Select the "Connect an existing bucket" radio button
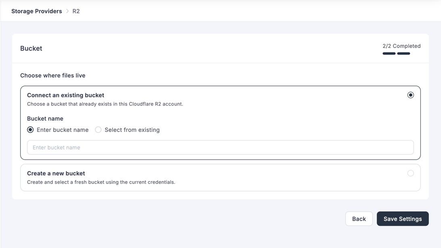Screen dimensions: 441x248 click(411, 95)
